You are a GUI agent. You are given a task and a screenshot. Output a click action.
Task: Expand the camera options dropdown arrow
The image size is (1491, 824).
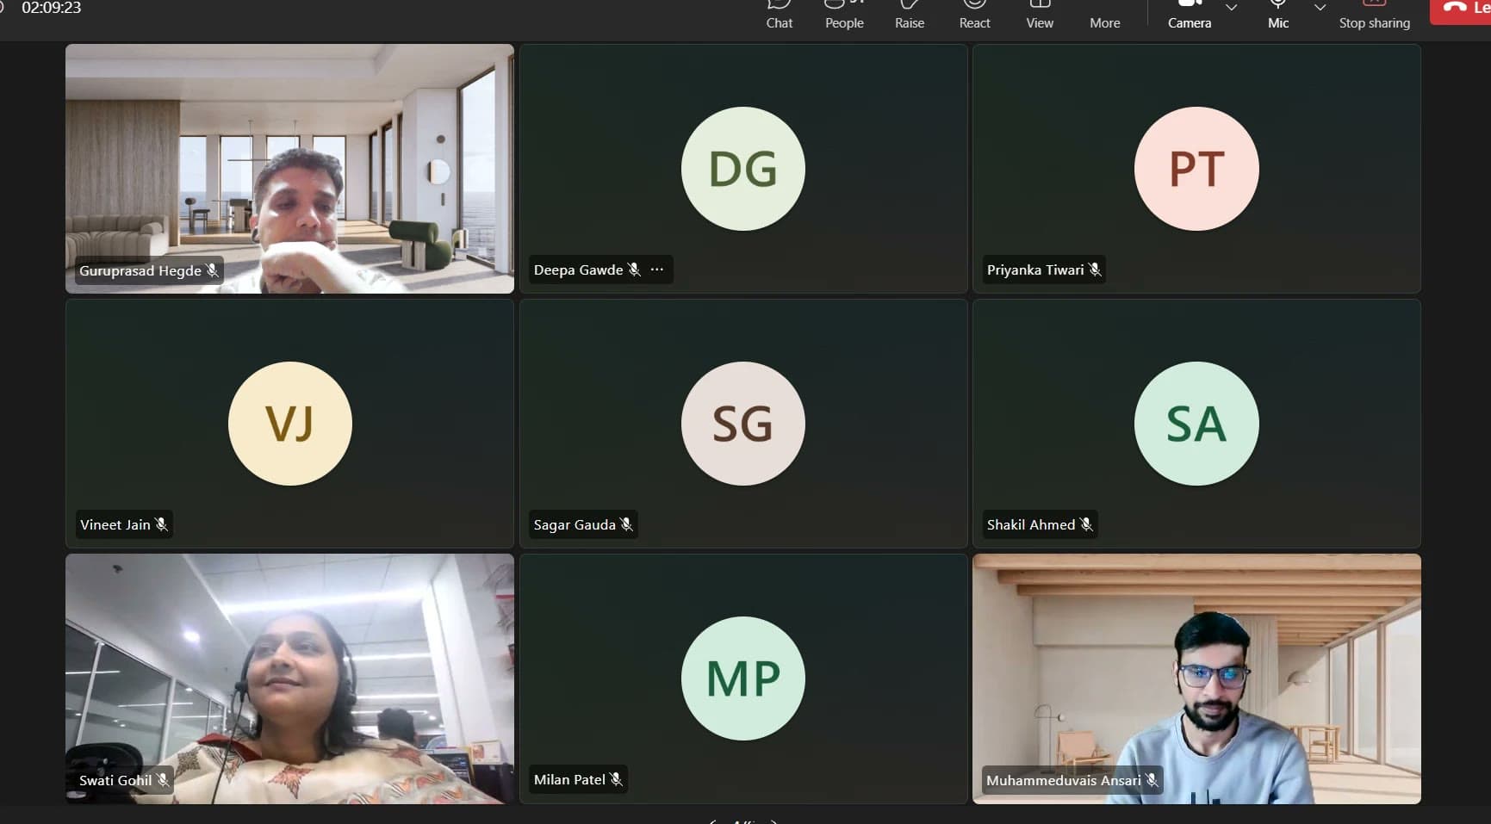coord(1232,9)
